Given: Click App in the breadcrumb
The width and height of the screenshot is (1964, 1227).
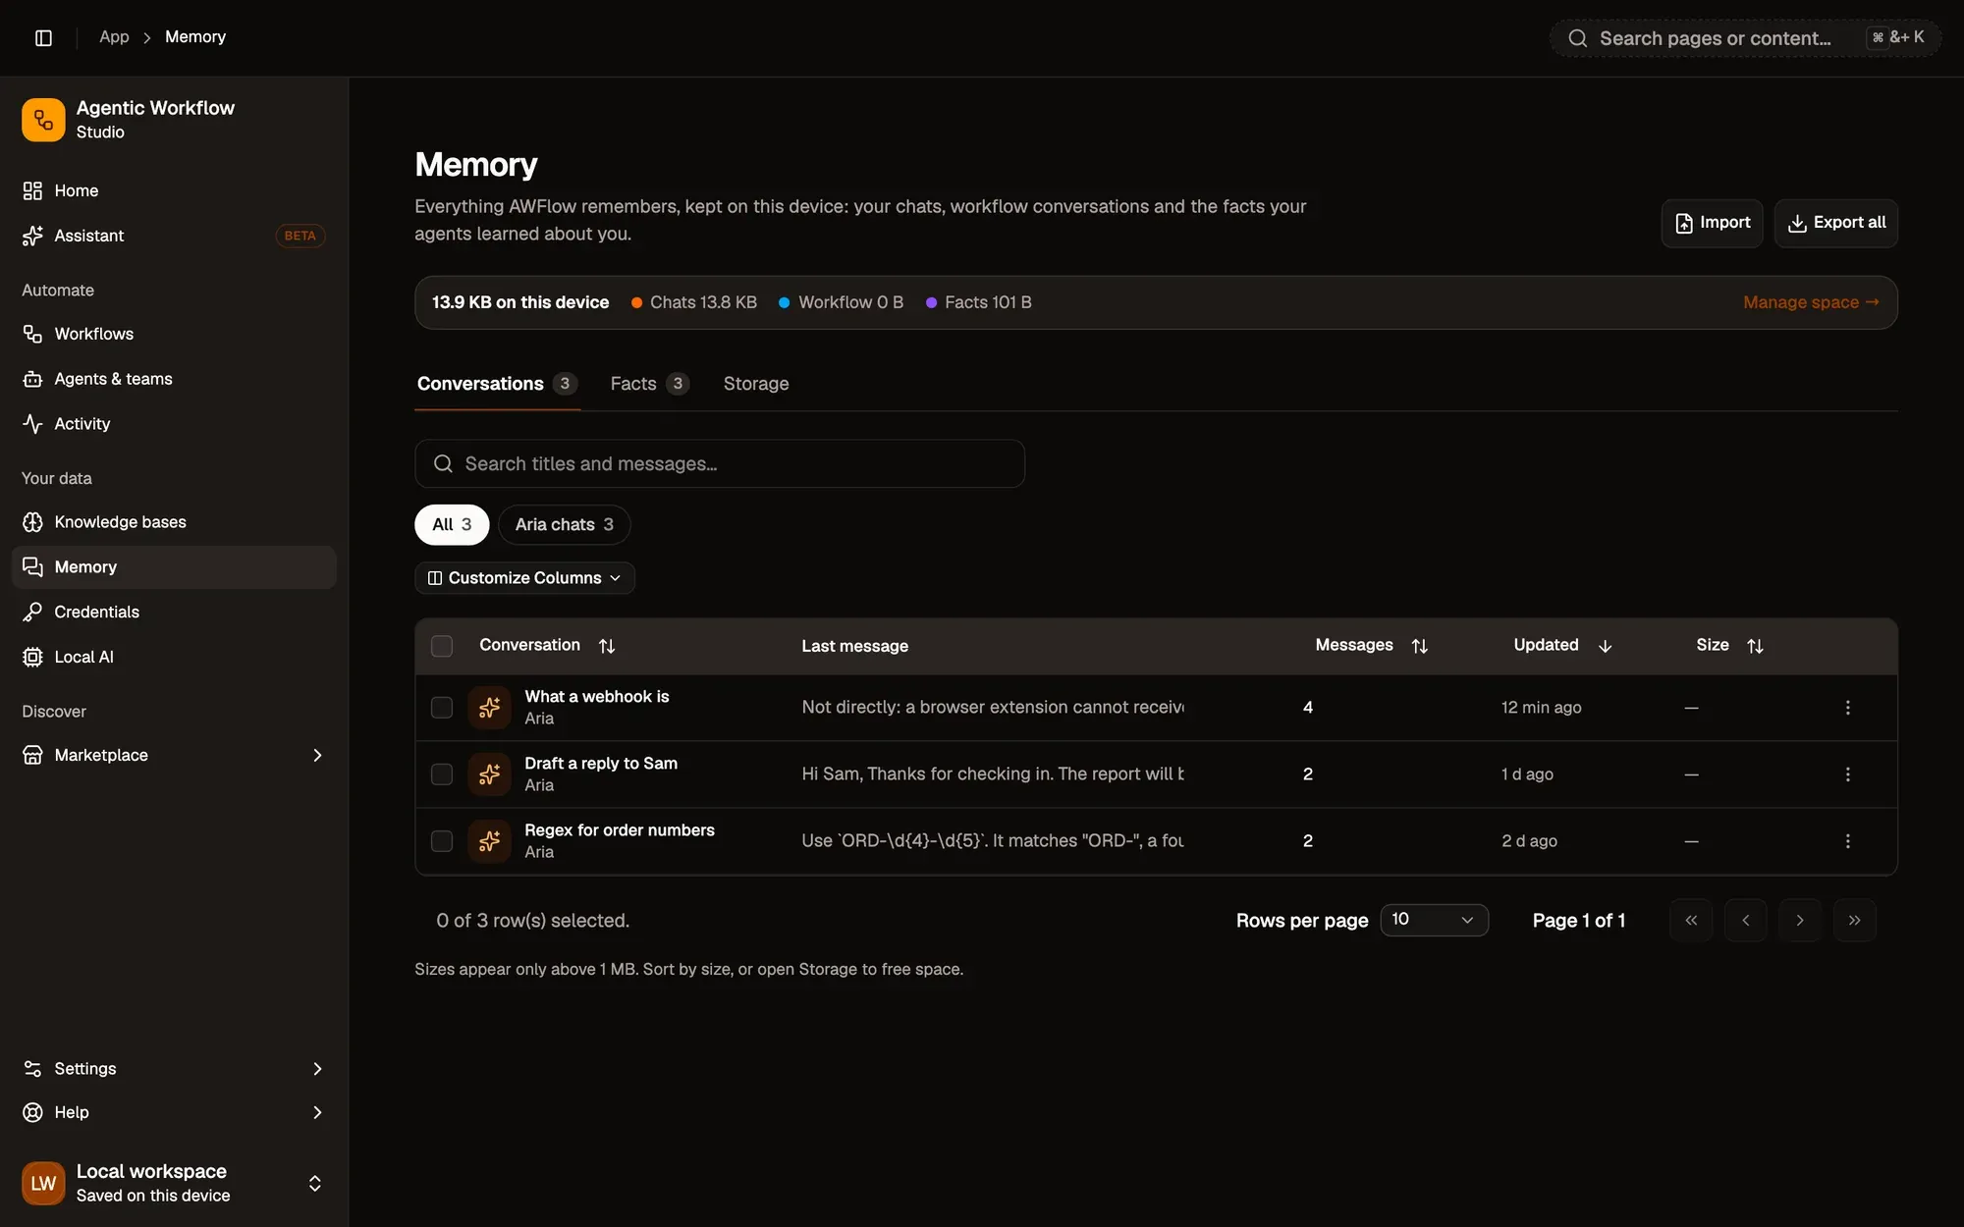Looking at the screenshot, I should click(x=114, y=37).
